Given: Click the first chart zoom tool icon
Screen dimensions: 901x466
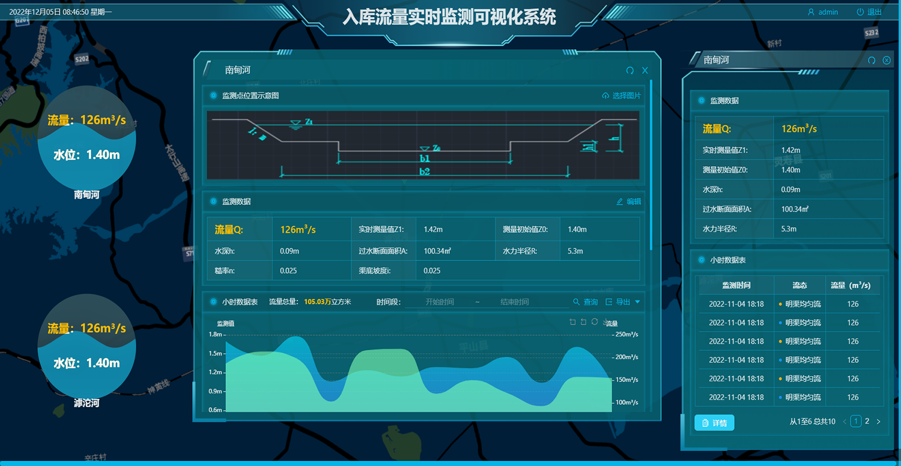Looking at the screenshot, I should pos(572,322).
